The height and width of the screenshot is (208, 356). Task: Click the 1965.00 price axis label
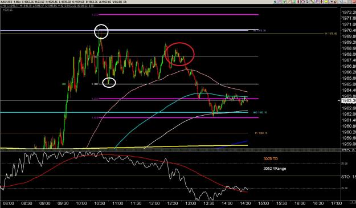coord(349,84)
